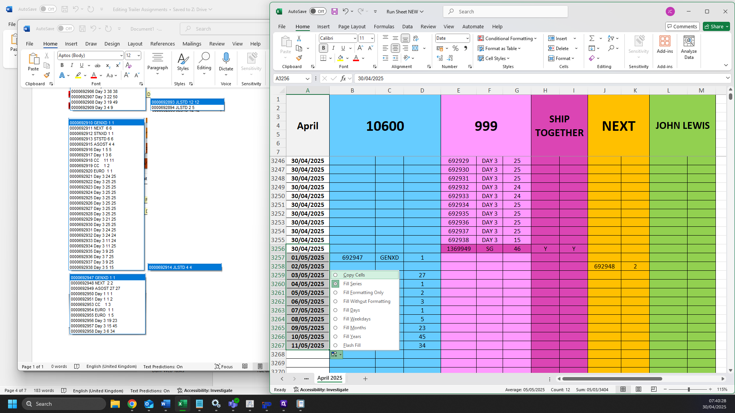The width and height of the screenshot is (735, 413).
Task: Select Fill Without Formatting option
Action: (364, 301)
